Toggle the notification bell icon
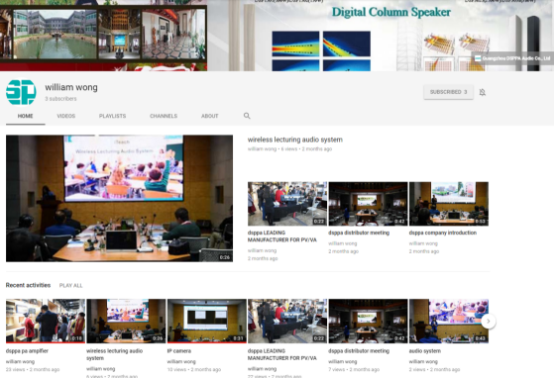Screen dimensions: 554x378 (x=483, y=92)
